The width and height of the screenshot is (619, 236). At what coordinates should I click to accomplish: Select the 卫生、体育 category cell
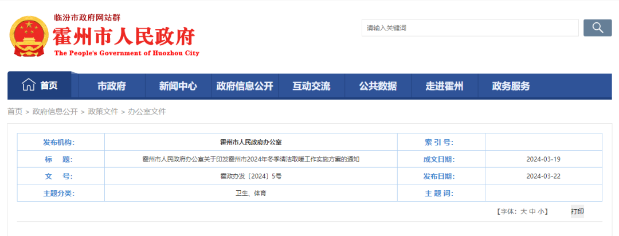250,194
